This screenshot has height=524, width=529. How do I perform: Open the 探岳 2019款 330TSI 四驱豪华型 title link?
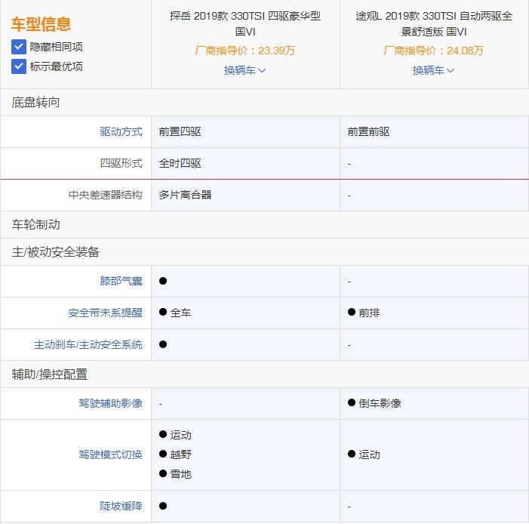[x=245, y=23]
